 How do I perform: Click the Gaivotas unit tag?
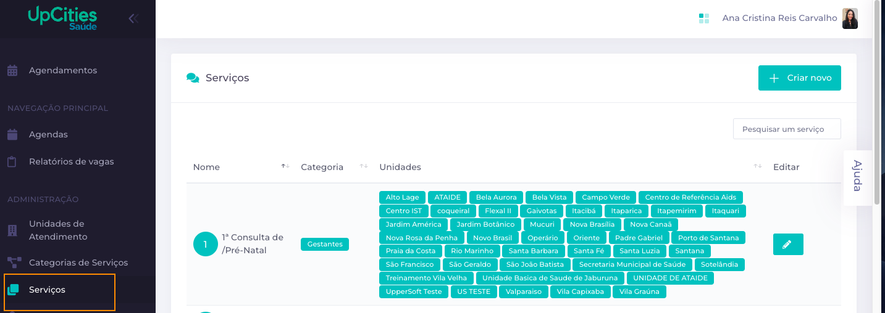click(x=542, y=211)
